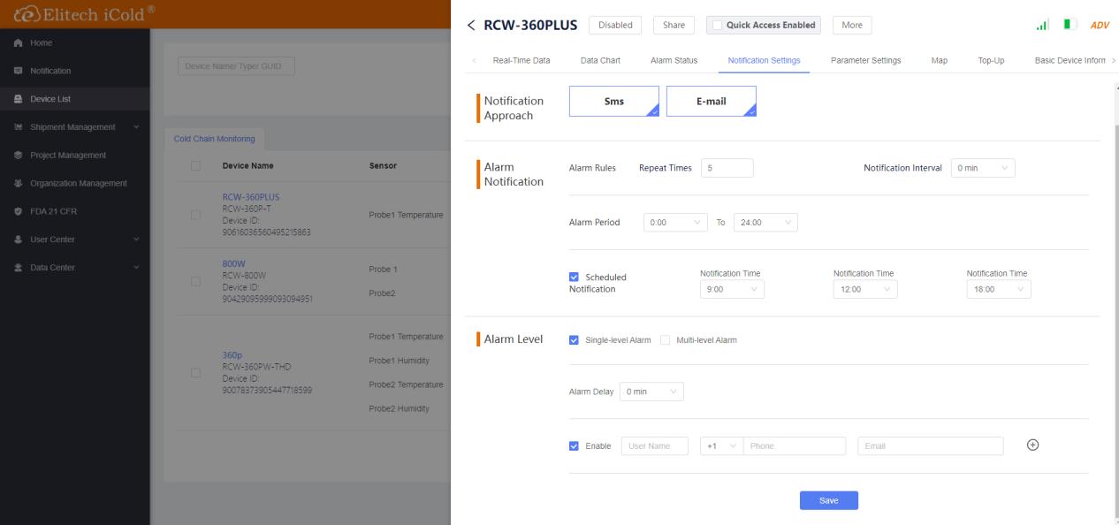Switch to Parameter Settings tab
Screen dimensions: 1119x525
865,60
